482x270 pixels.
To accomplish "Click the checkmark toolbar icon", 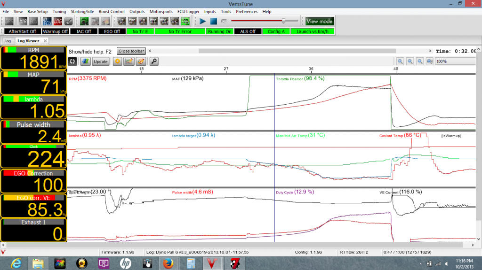I will pos(69,21).
